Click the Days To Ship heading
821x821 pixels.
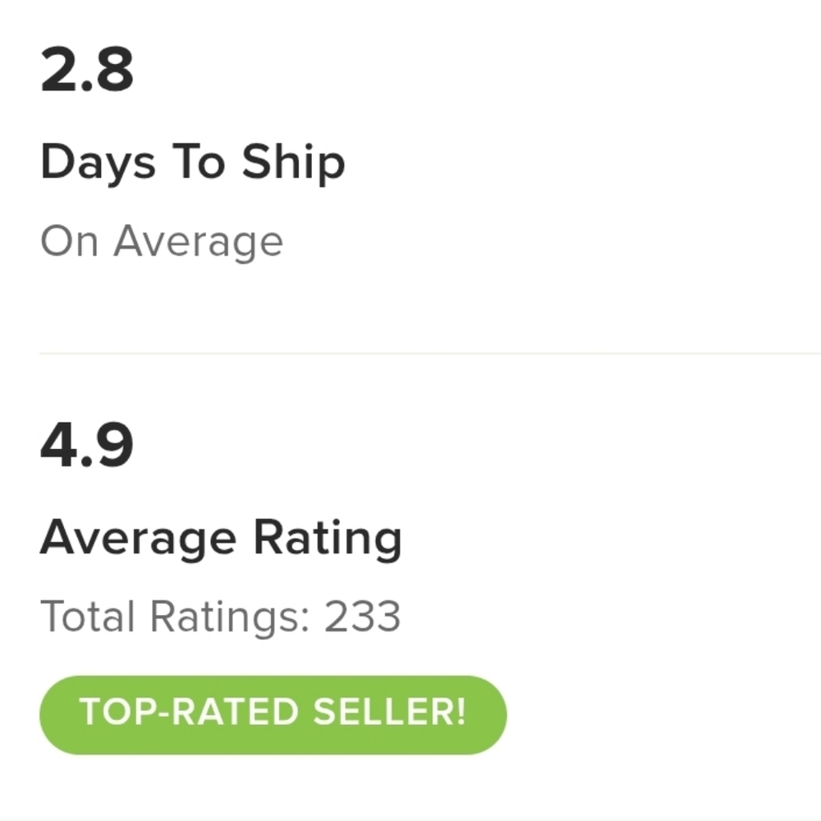pyautogui.click(x=193, y=164)
